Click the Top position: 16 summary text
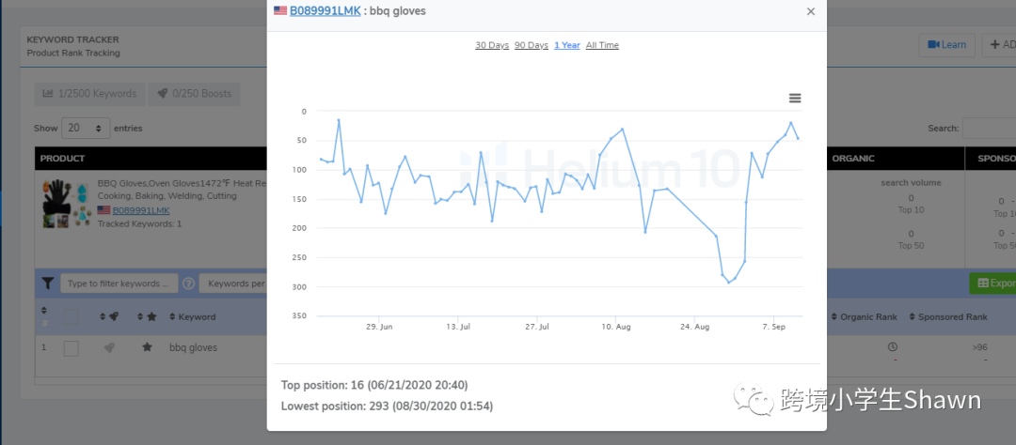This screenshot has width=1016, height=445. (x=374, y=386)
